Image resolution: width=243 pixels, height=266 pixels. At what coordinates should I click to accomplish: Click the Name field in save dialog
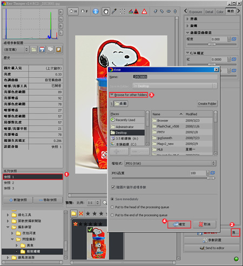(x=175, y=77)
